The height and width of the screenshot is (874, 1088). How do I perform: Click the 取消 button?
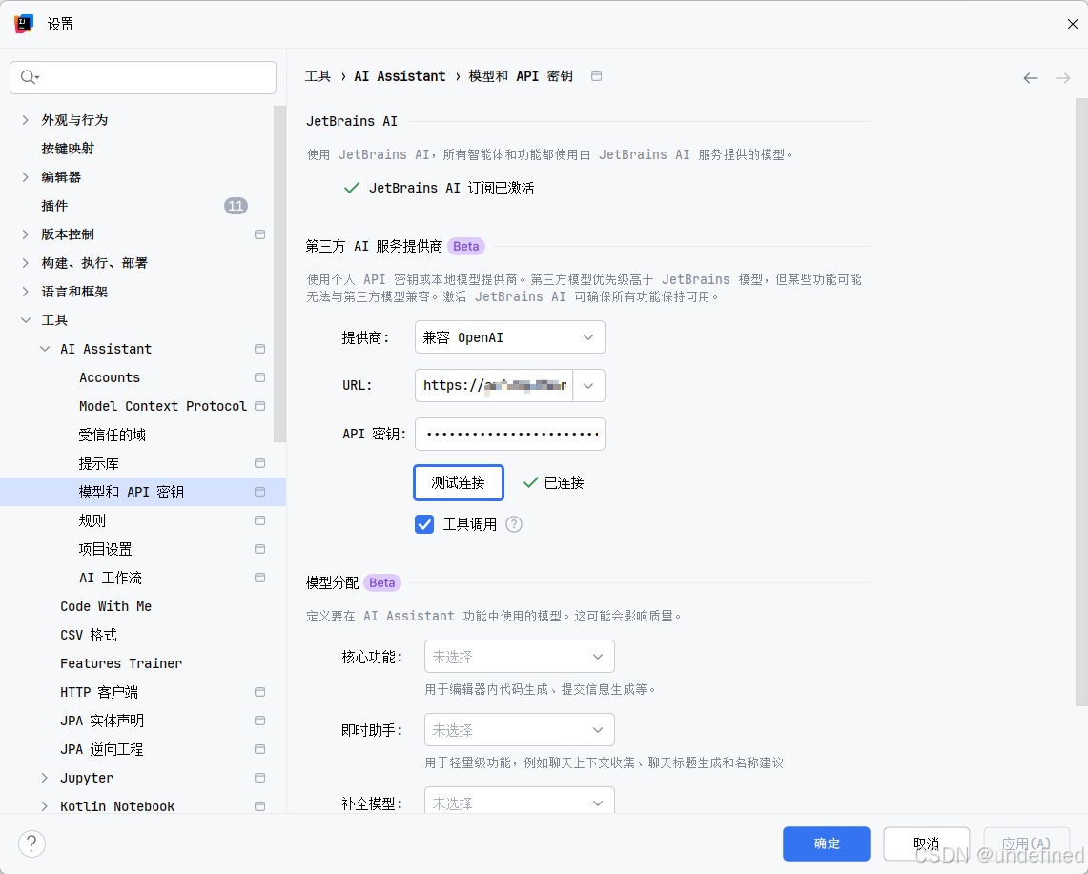pos(926,844)
